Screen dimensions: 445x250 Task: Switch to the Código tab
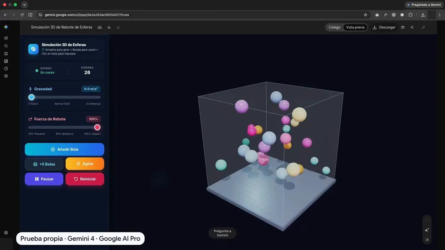[334, 27]
